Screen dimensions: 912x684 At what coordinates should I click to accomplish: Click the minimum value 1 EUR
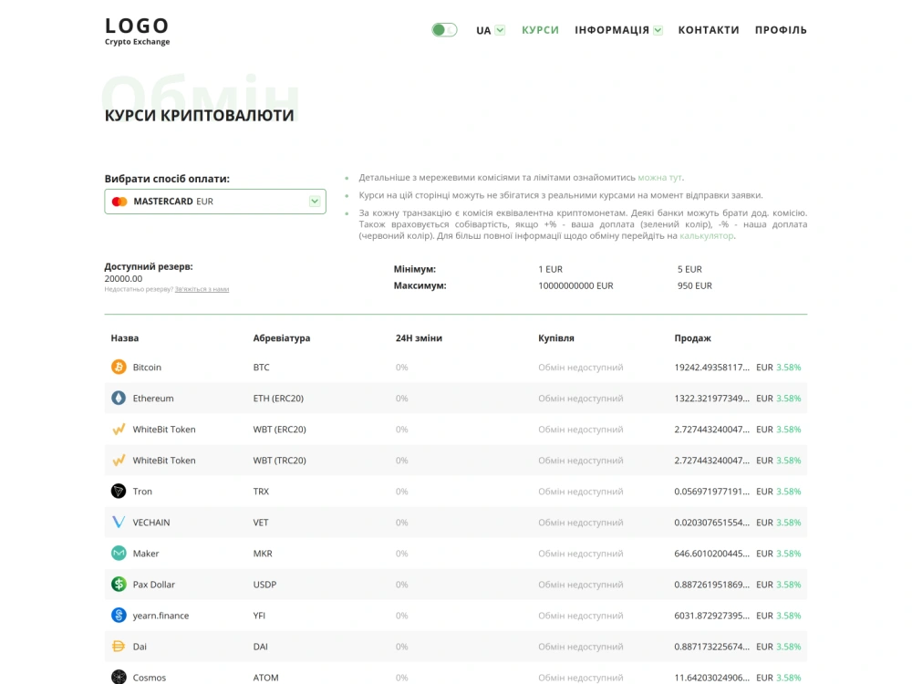(x=550, y=269)
